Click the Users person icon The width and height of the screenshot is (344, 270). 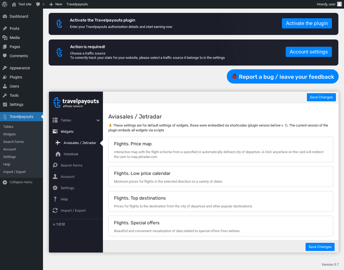click(5, 86)
